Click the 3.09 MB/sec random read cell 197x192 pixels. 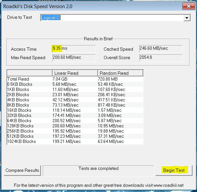coord(110,115)
